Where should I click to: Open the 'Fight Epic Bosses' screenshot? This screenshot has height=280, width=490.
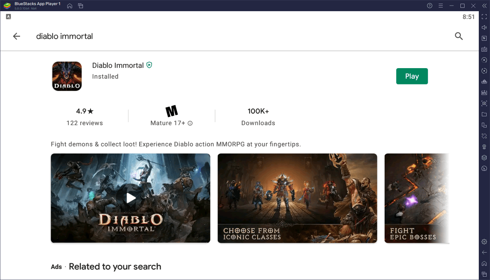point(417,198)
